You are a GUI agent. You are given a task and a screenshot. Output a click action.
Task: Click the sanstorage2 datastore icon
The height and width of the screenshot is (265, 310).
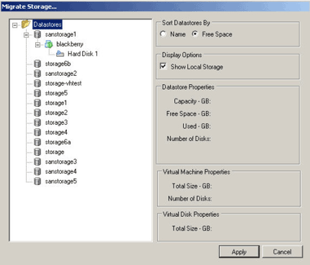37,74
